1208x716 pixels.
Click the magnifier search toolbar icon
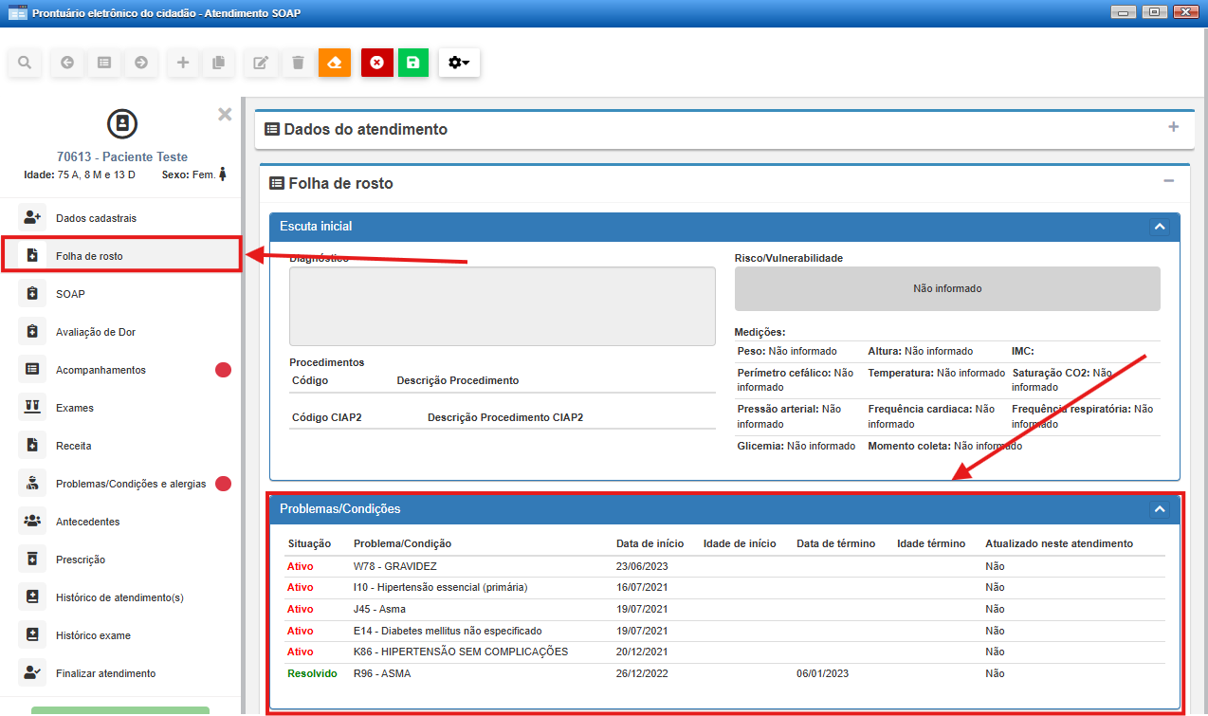click(25, 63)
